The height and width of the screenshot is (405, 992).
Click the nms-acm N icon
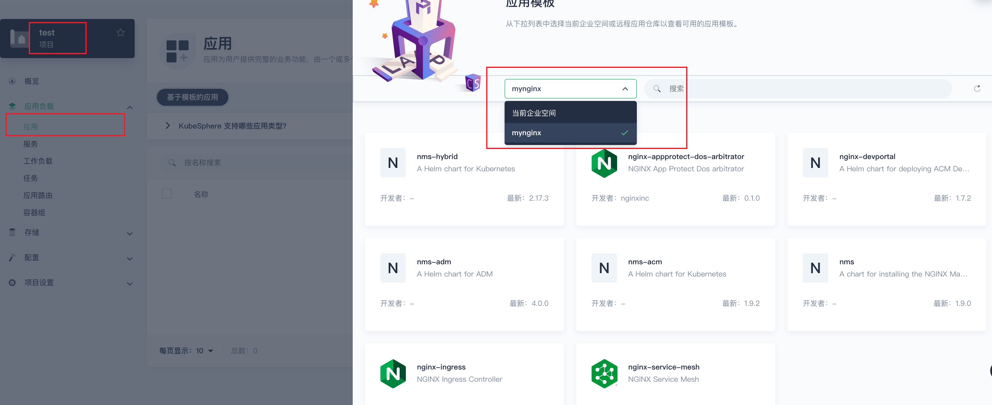point(604,268)
